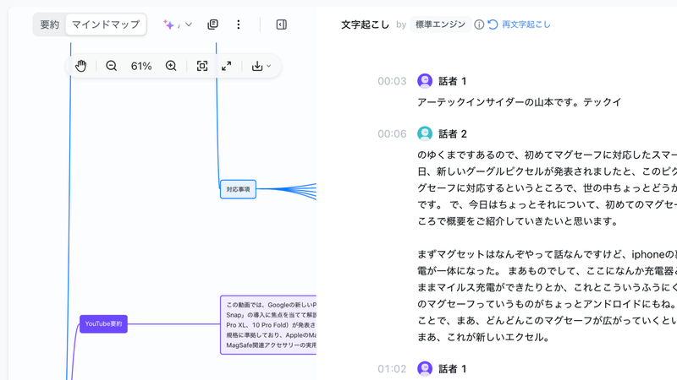Open the three-dot more options menu
677x380 pixels.
pyautogui.click(x=238, y=24)
